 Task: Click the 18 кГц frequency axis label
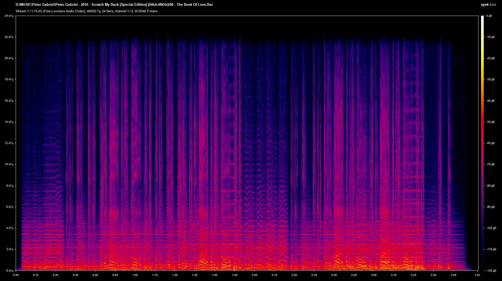pyautogui.click(x=9, y=79)
